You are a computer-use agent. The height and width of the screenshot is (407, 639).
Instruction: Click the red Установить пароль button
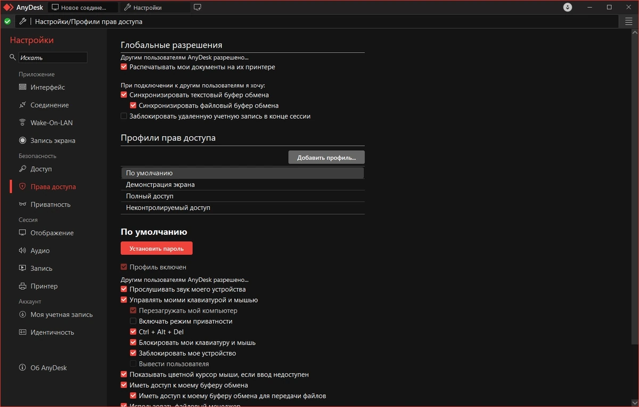[x=157, y=249]
